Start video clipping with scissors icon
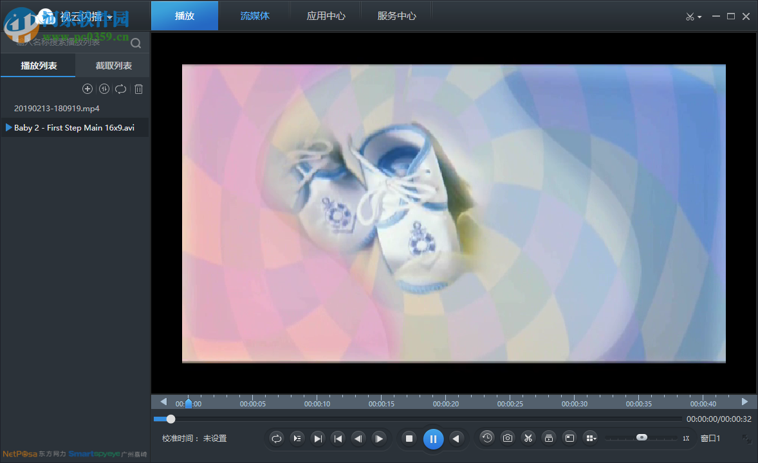Image resolution: width=758 pixels, height=463 pixels. click(528, 438)
